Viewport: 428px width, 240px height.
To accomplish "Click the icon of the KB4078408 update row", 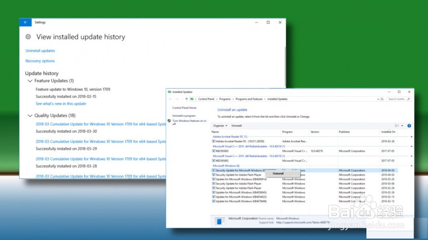I will click(x=214, y=201).
